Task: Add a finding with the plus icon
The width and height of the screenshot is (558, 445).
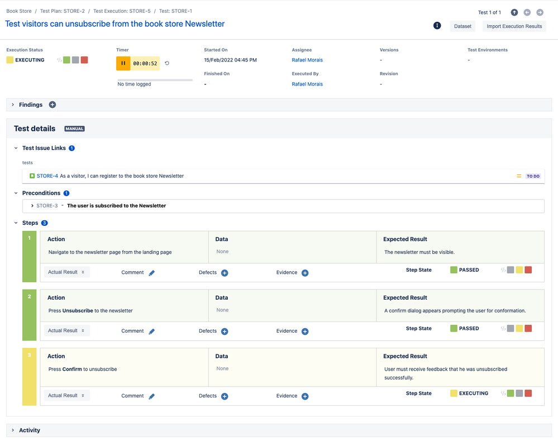Action: (53, 105)
